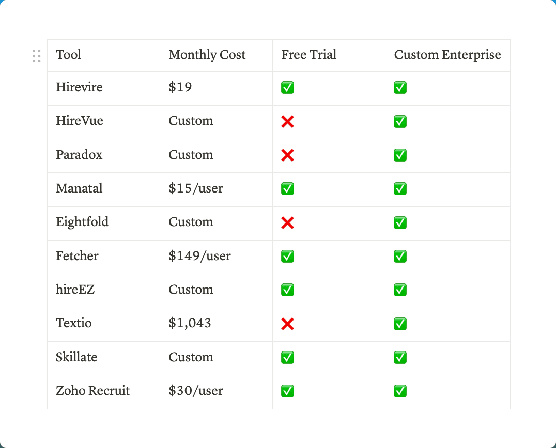The height and width of the screenshot is (448, 556).
Task: Click the Zoho Recruit name cell
Action: pyautogui.click(x=93, y=391)
